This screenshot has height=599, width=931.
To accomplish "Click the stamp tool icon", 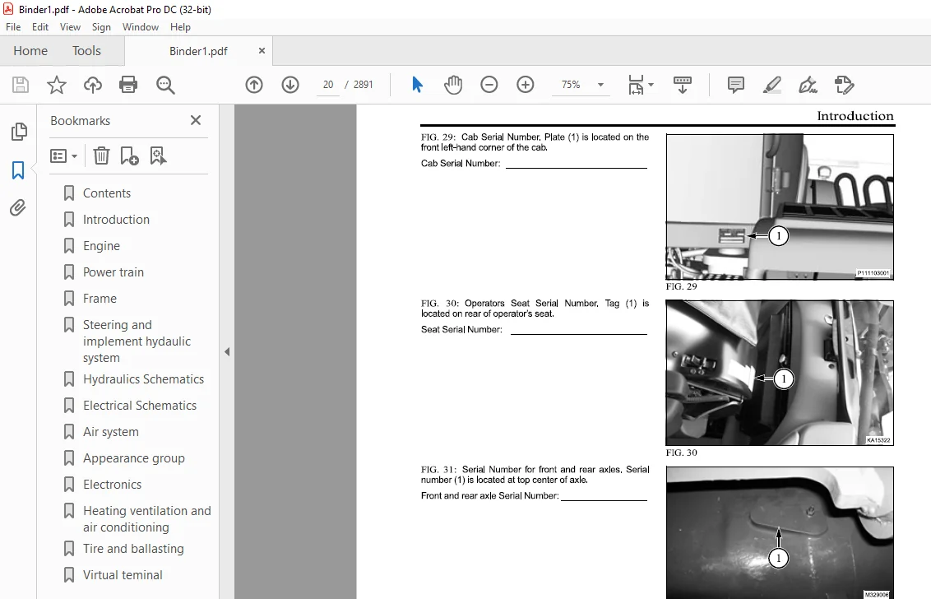I will point(844,85).
